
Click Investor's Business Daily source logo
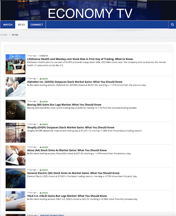click(x=52, y=215)
